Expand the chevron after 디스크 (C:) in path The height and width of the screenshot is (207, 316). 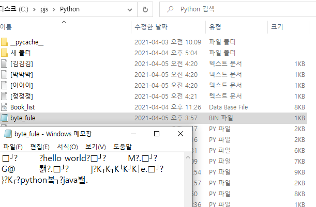click(34, 9)
